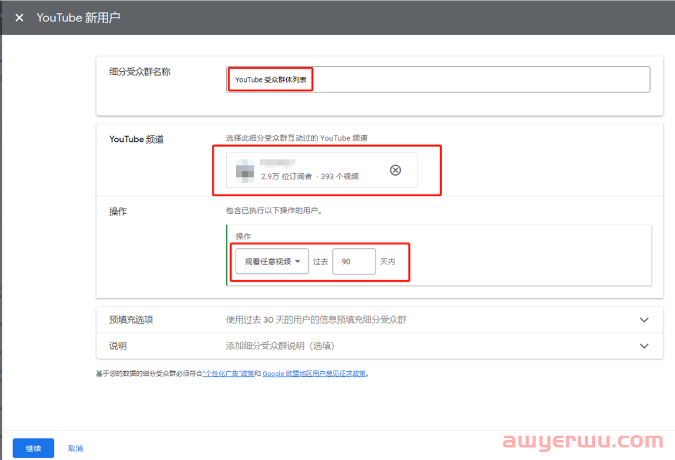This screenshot has width=675, height=460.
Task: Open the 个性化广告 policy link
Action: click(x=229, y=374)
